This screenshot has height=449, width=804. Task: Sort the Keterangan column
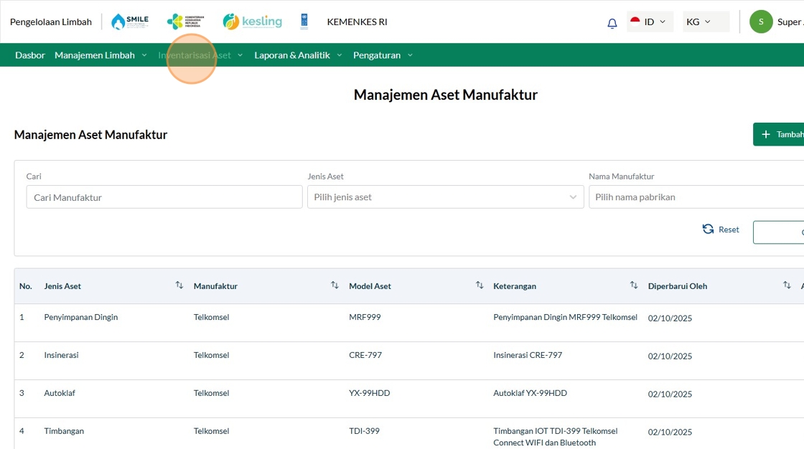click(634, 285)
